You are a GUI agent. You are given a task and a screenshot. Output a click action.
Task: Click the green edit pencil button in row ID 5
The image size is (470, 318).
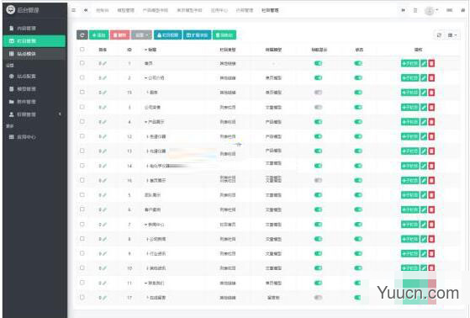(424, 195)
